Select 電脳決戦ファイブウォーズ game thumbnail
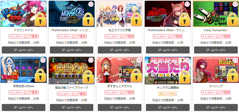Screen dimensions: 239x112 72,71
